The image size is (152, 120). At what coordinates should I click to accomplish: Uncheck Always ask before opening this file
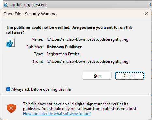click(8, 89)
